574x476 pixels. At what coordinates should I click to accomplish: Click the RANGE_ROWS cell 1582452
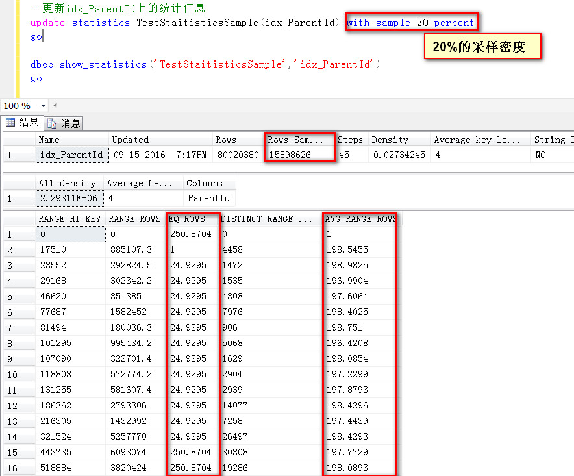(135, 312)
